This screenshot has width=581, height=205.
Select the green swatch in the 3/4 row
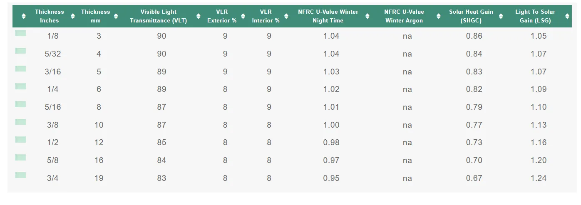pos(20,175)
